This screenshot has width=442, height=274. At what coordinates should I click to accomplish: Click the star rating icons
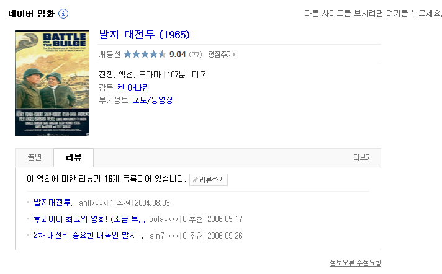pos(145,54)
